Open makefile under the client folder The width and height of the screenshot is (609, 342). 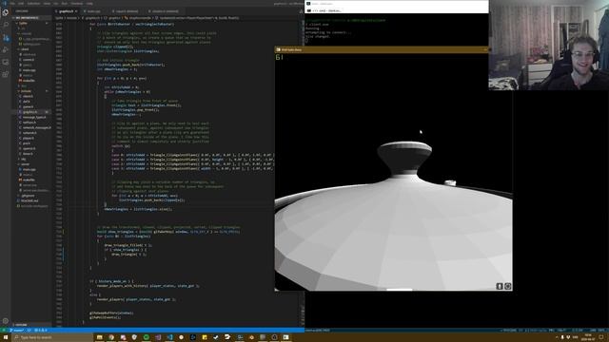coord(29,80)
